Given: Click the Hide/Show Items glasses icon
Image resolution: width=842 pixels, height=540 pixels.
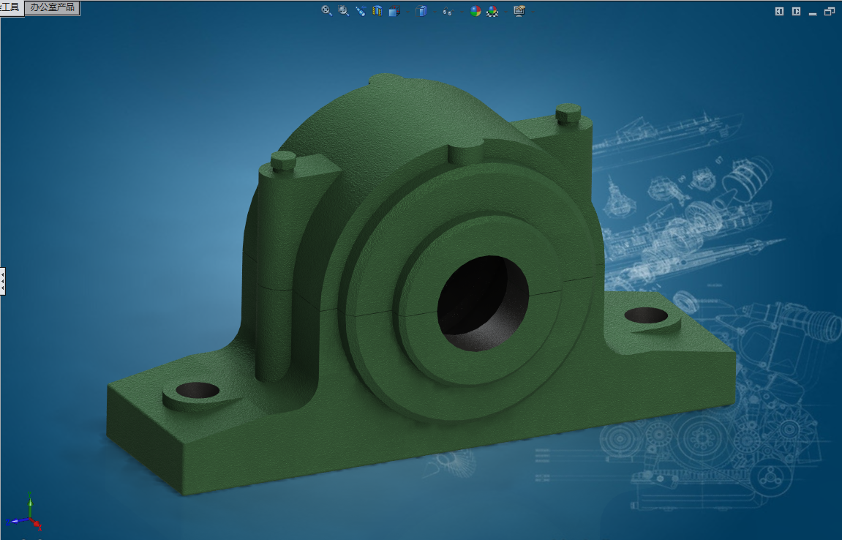Looking at the screenshot, I should 448,12.
